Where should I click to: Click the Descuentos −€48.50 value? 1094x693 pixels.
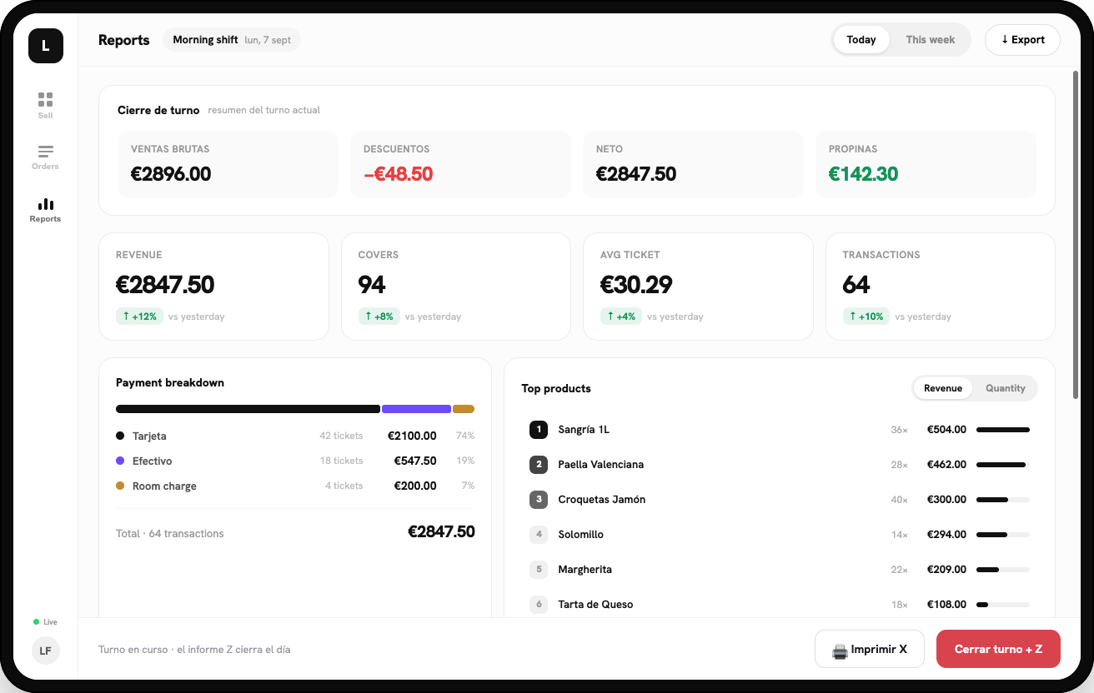coord(399,174)
